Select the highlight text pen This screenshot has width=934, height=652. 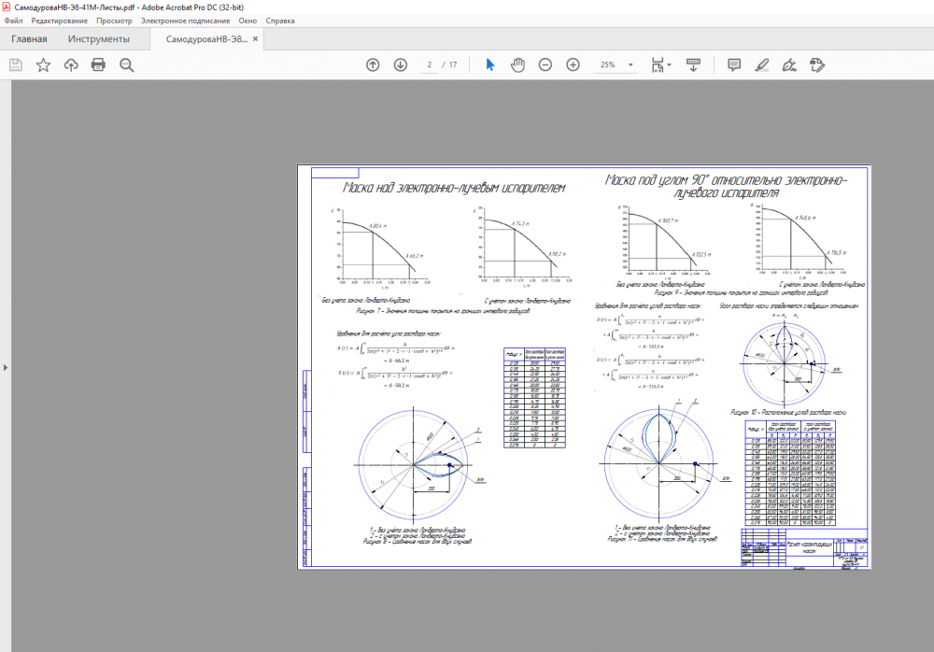(761, 64)
